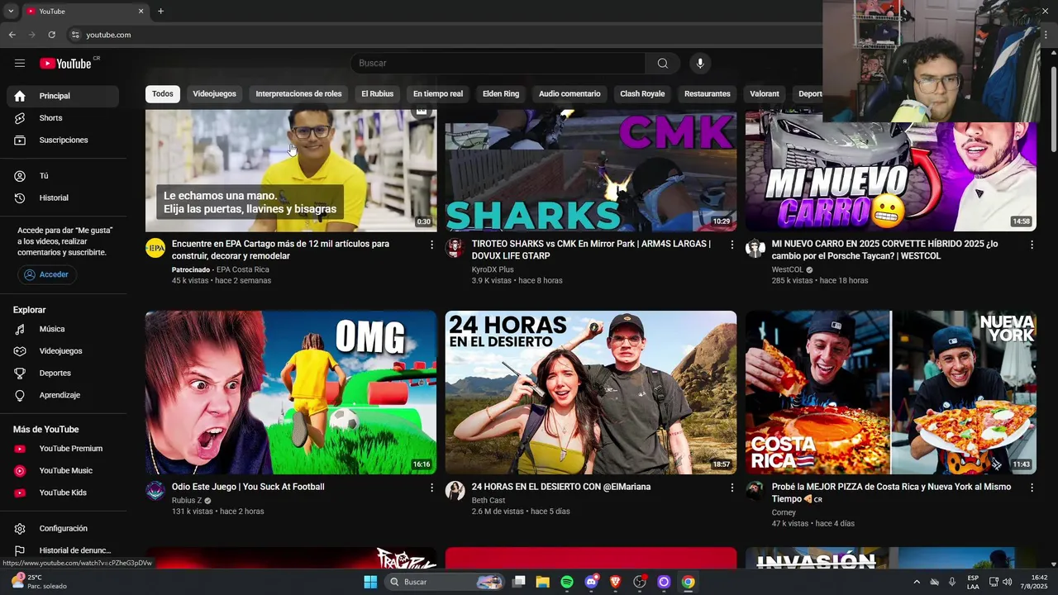The width and height of the screenshot is (1058, 595).
Task: Select Audio comentario chip
Action: coord(570,93)
